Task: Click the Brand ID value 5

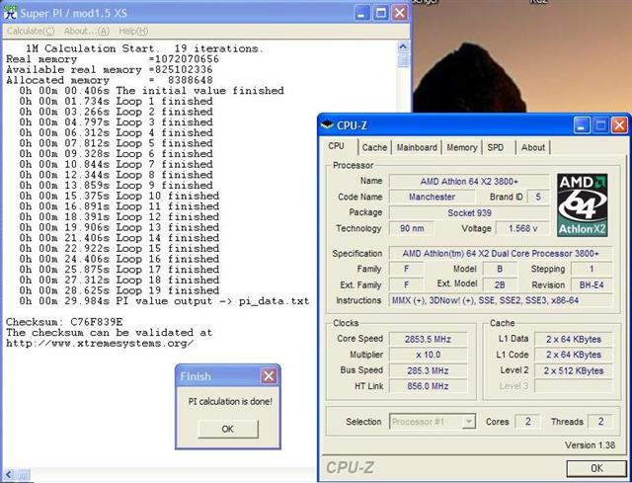Action: pos(537,197)
